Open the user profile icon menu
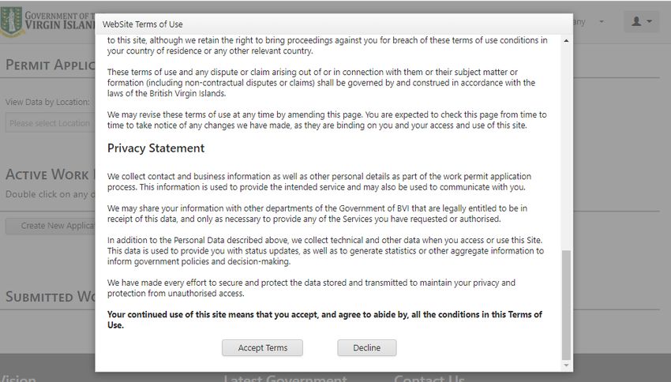 [636, 21]
